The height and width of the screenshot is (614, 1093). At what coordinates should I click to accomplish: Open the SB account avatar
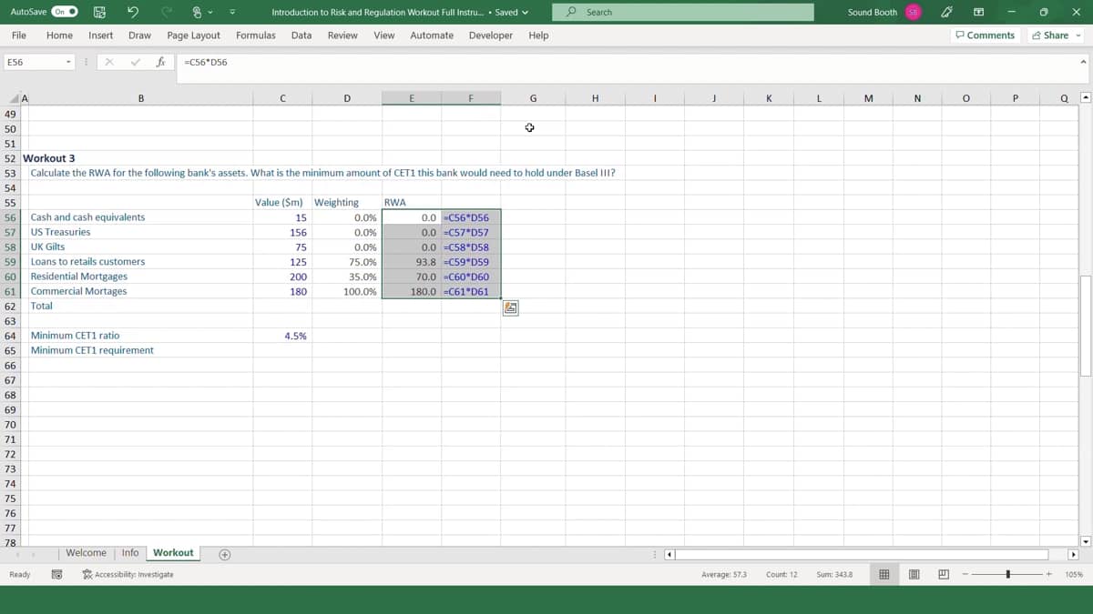(912, 12)
